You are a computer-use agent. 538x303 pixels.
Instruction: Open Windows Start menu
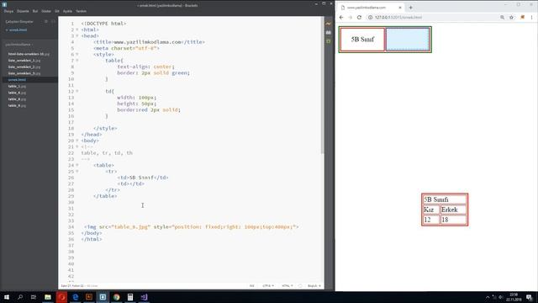pyautogui.click(x=7, y=297)
